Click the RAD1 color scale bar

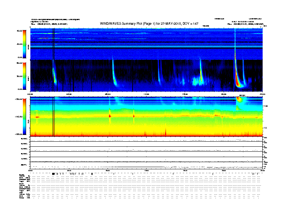coord(24,76)
